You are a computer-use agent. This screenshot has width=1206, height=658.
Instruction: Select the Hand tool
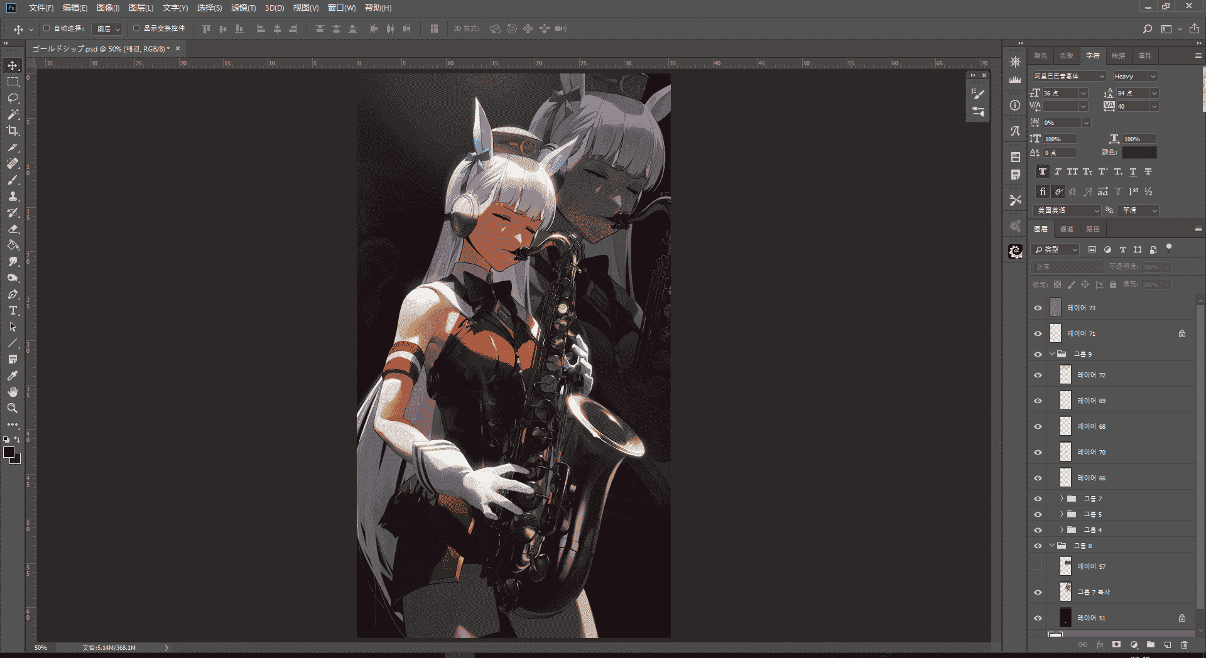click(13, 392)
